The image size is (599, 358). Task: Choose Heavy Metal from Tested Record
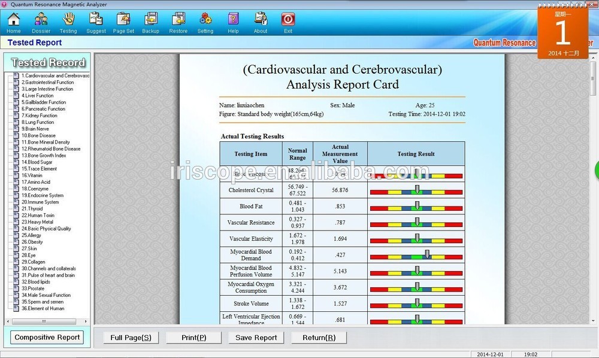point(37,222)
